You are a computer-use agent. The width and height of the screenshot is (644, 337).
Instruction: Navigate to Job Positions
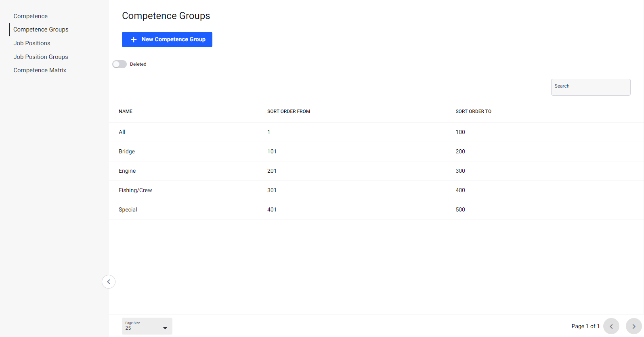(32, 43)
